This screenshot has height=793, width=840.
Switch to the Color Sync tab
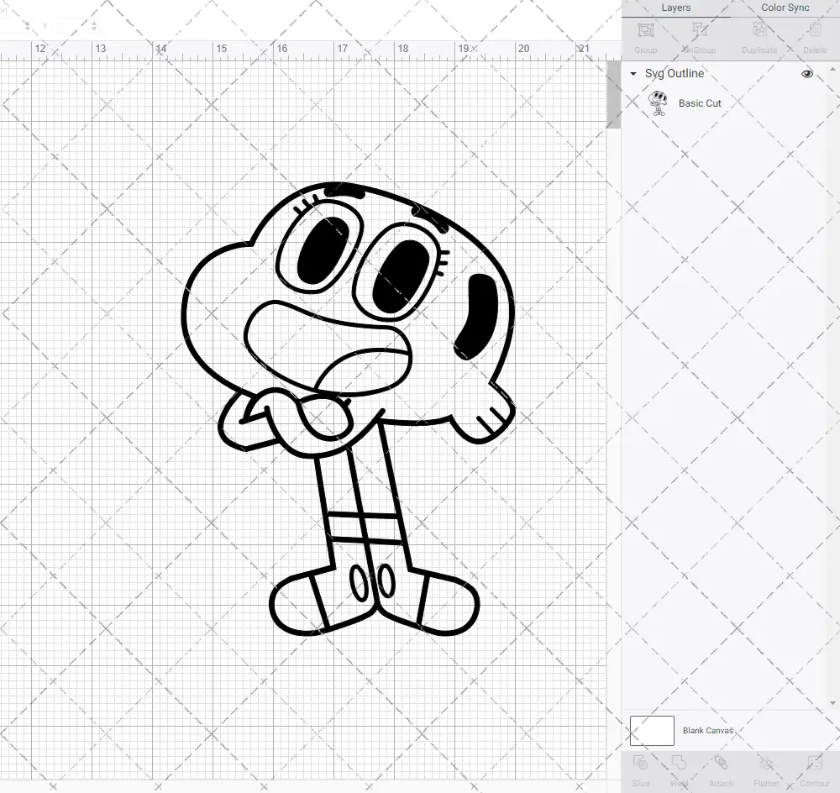pyautogui.click(x=785, y=8)
